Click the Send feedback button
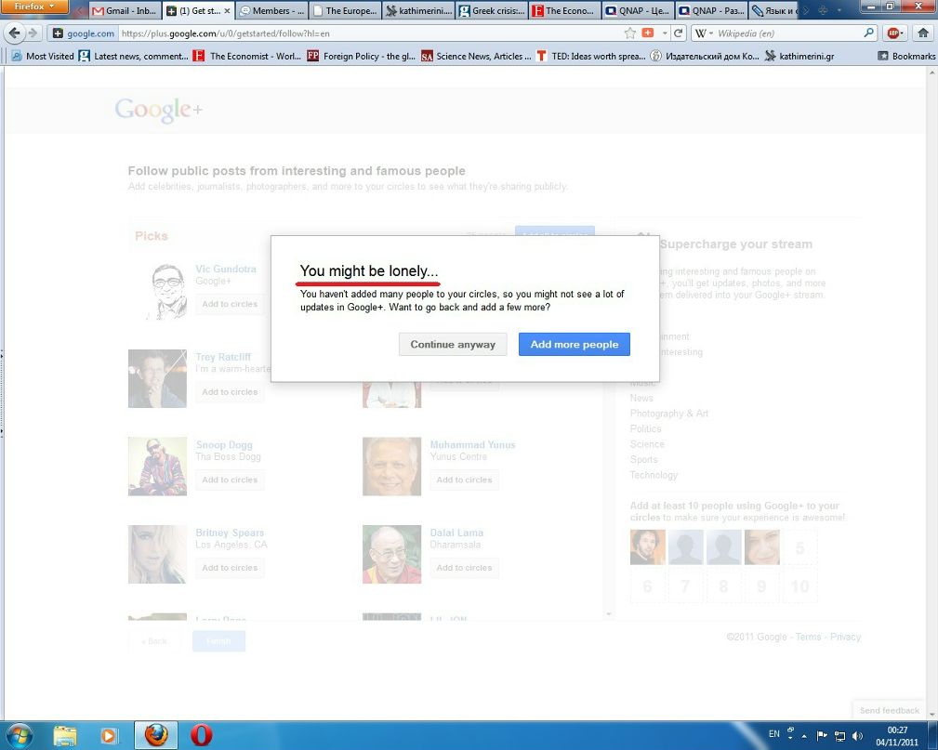The image size is (938, 750). 890,711
